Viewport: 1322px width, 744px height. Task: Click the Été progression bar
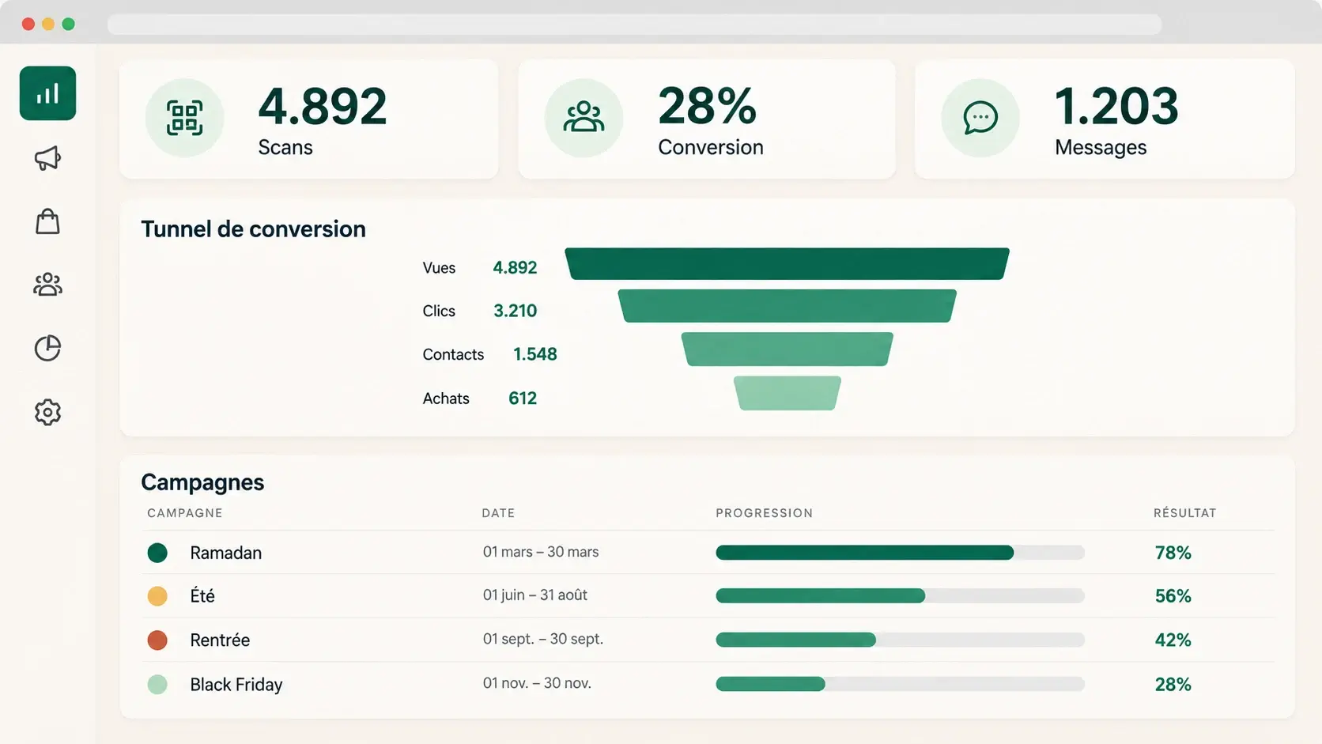[900, 596]
